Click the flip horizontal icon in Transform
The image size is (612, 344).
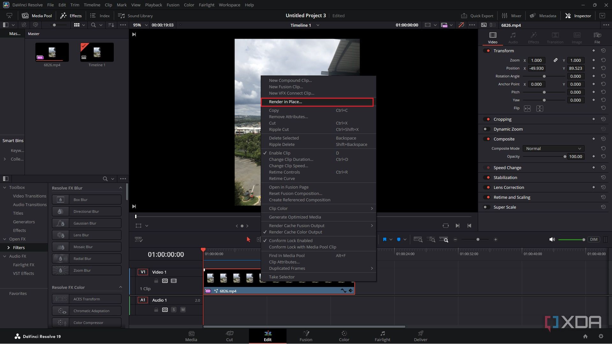527,109
